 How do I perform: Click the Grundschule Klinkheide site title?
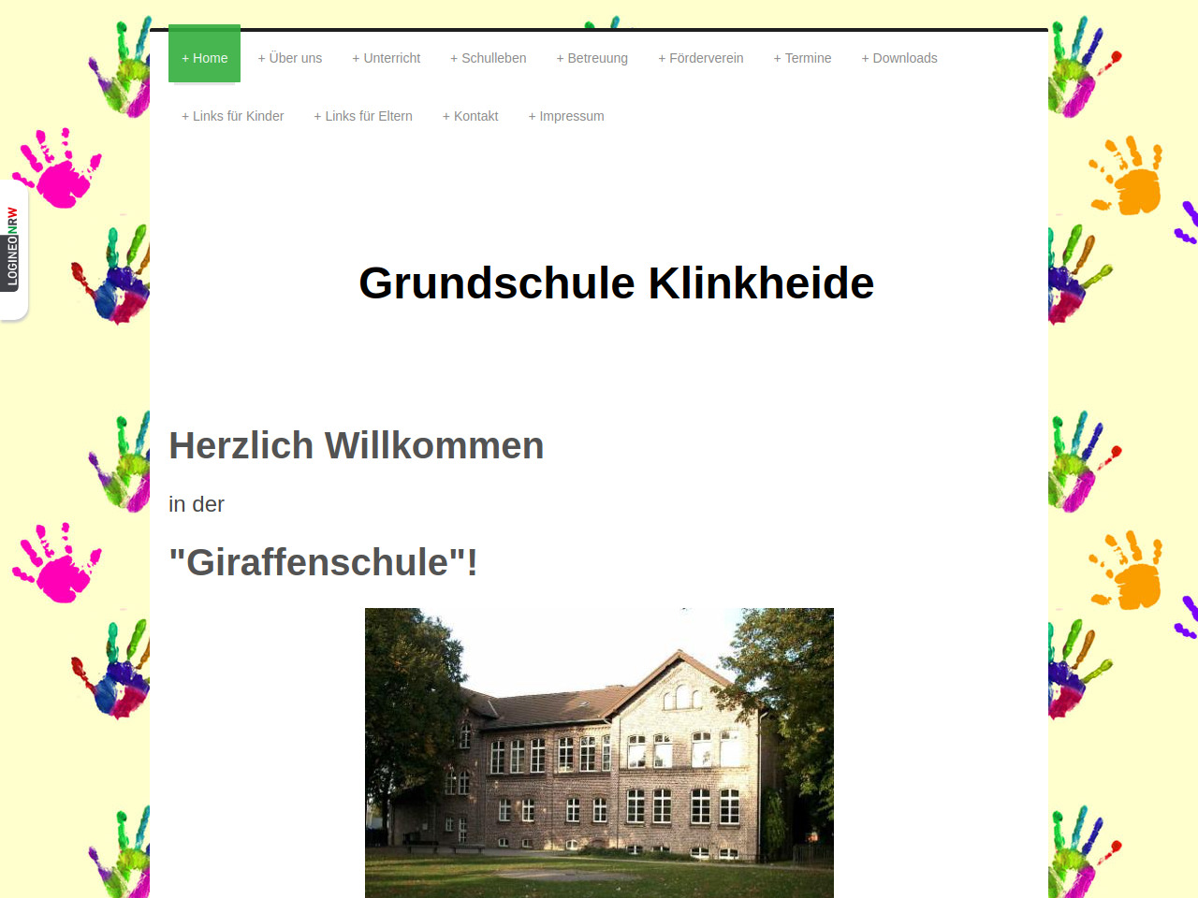click(616, 282)
